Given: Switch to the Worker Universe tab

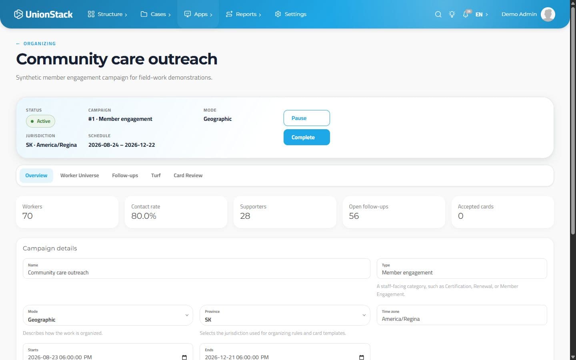Looking at the screenshot, I should (80, 176).
